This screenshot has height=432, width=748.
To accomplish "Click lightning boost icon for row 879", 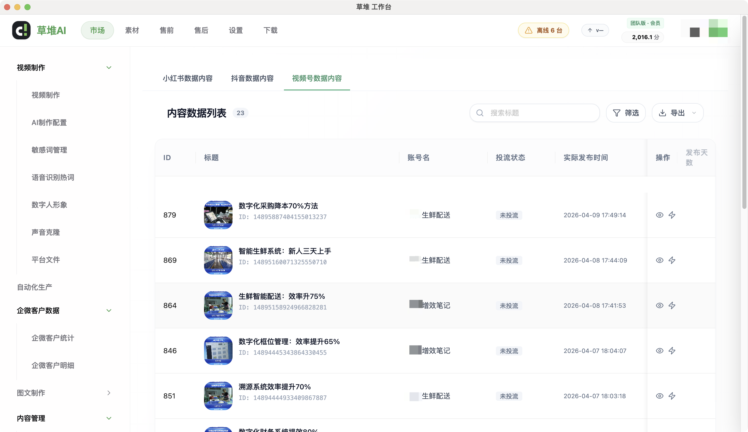I will pos(672,215).
